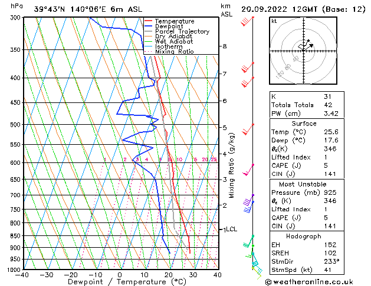Click the wind barb at 300 hPa
This screenshot has width=371, height=286.
247,21
